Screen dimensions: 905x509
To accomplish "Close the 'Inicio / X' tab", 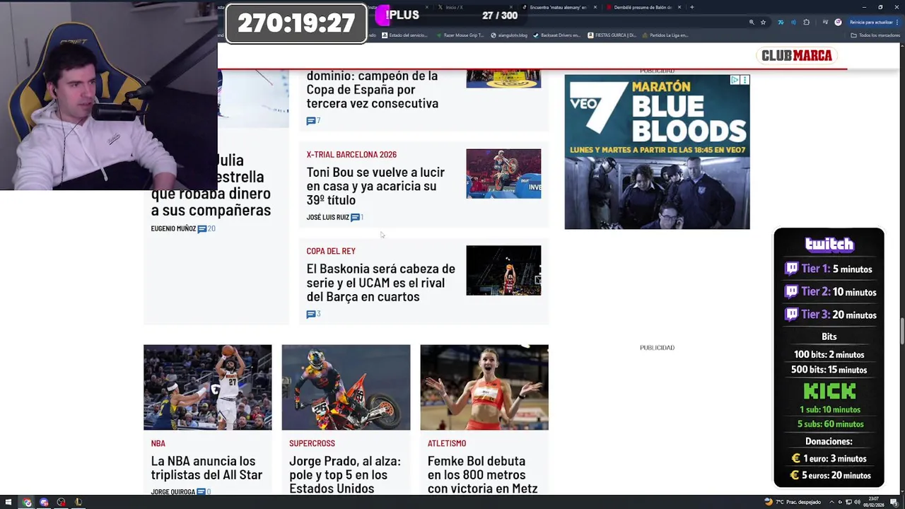I will point(510,7).
